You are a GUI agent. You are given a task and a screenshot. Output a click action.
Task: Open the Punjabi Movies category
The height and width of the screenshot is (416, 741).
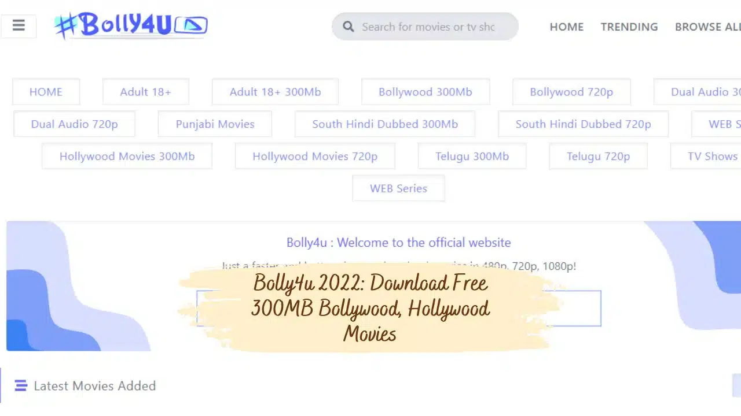215,124
